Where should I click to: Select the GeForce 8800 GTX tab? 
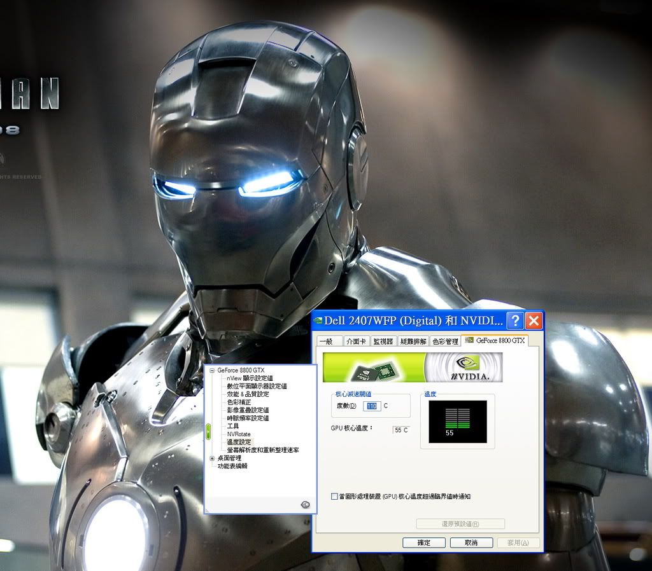point(495,341)
